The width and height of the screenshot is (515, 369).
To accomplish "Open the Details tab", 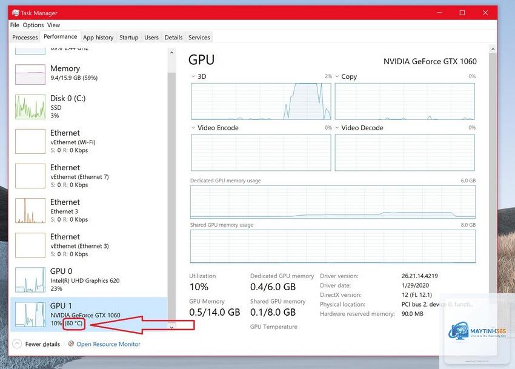I will [173, 38].
